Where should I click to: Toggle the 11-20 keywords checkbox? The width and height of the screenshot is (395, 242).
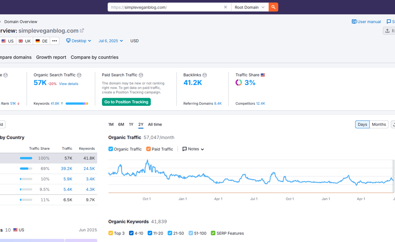pyautogui.click(x=150, y=233)
